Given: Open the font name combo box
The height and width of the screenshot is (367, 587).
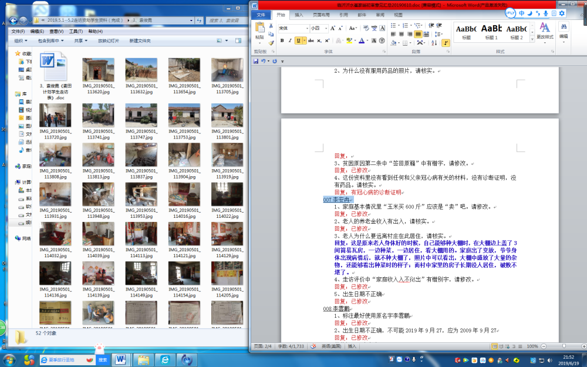Looking at the screenshot, I should 293,28.
